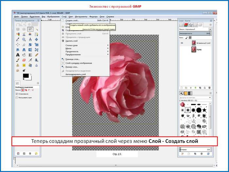Expand the Маска submenu

click(87, 48)
